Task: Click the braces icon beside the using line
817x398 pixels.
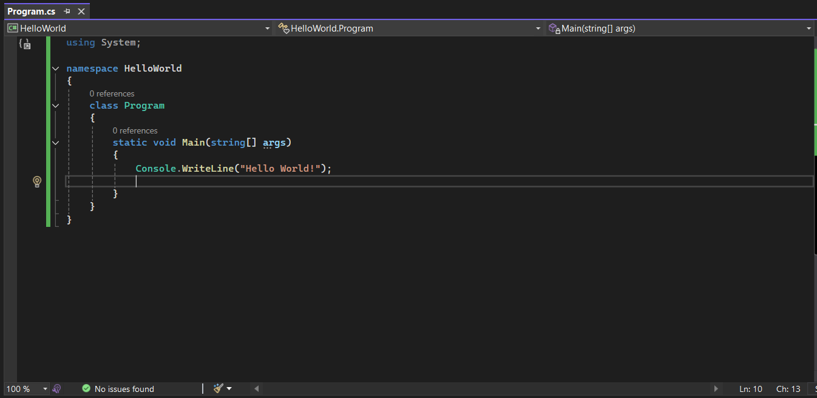Action: (24, 44)
